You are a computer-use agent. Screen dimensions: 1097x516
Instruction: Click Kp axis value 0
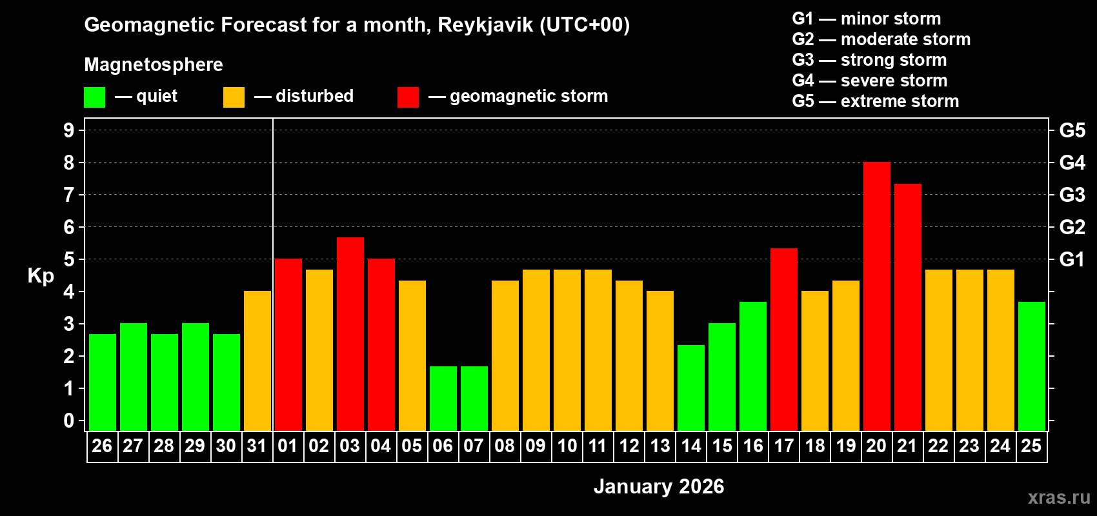(69, 421)
